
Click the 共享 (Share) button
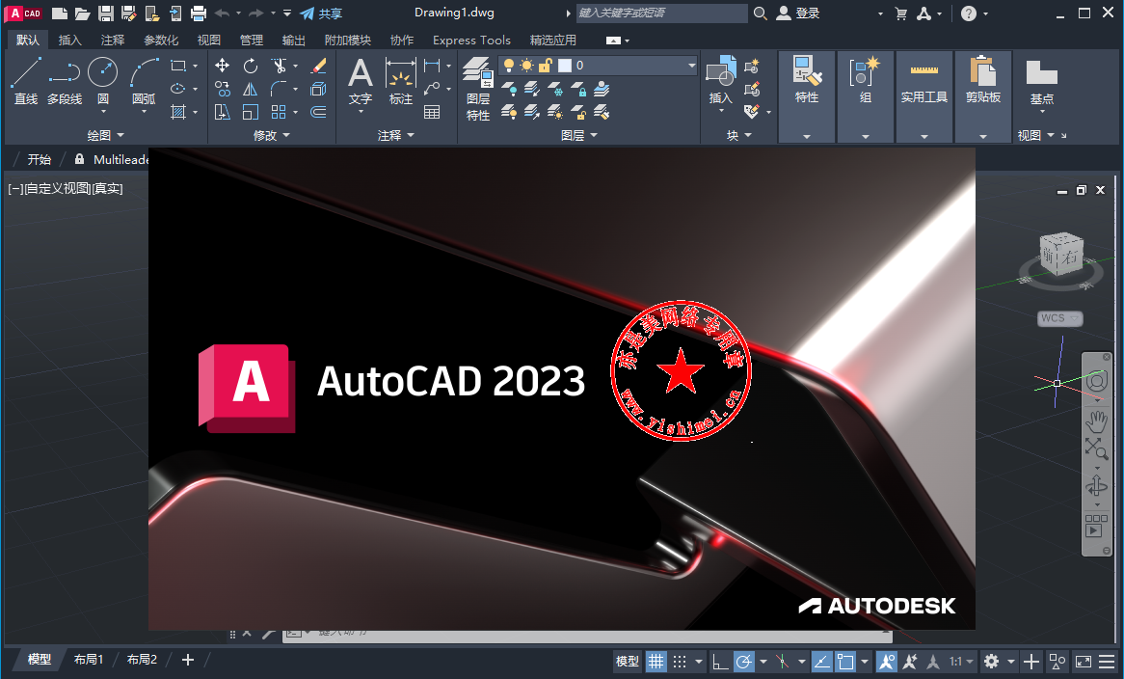pyautogui.click(x=321, y=13)
